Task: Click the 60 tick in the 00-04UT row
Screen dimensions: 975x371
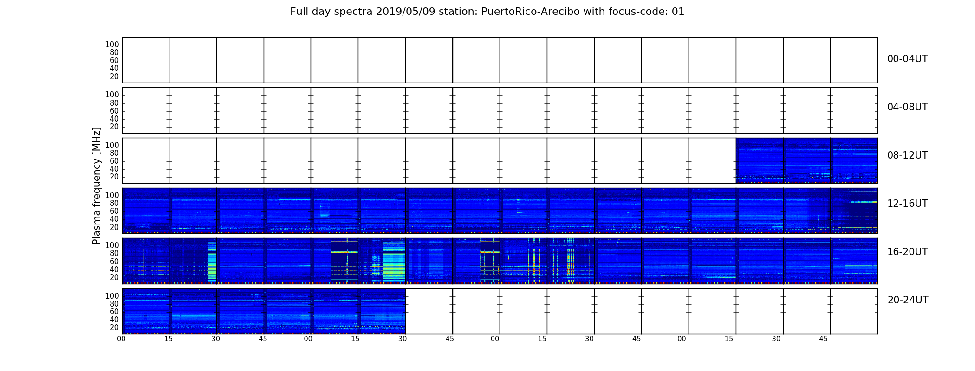Action: pyautogui.click(x=114, y=61)
